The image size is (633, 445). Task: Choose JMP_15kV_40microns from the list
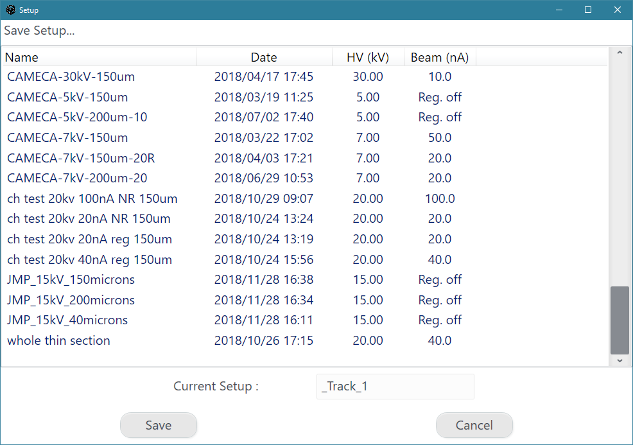tap(67, 320)
